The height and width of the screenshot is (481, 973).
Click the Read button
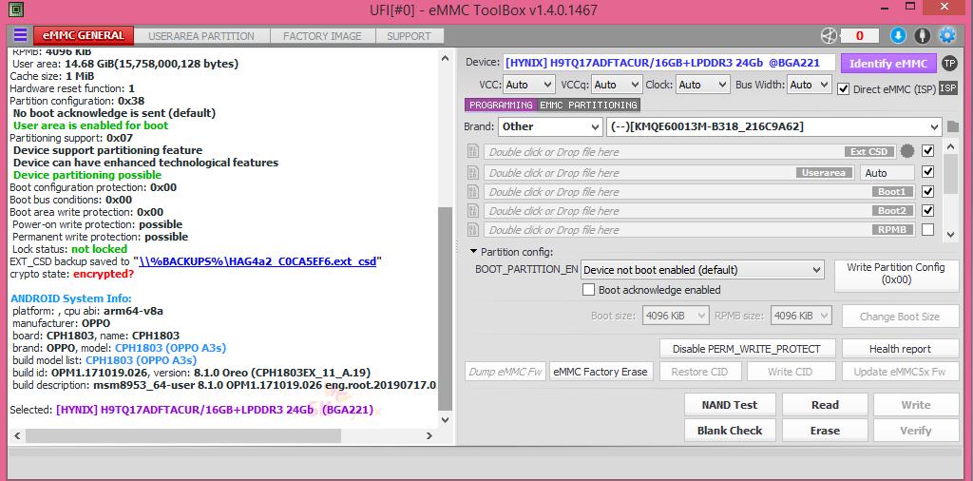click(x=825, y=405)
